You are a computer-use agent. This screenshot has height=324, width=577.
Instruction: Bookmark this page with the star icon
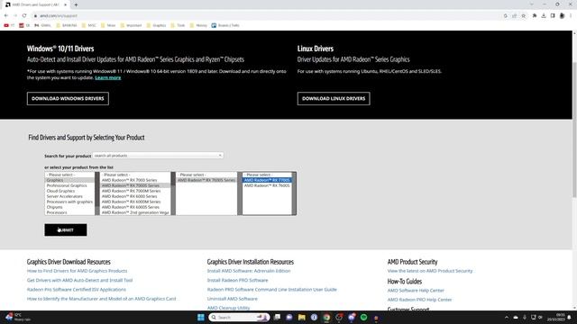point(523,16)
